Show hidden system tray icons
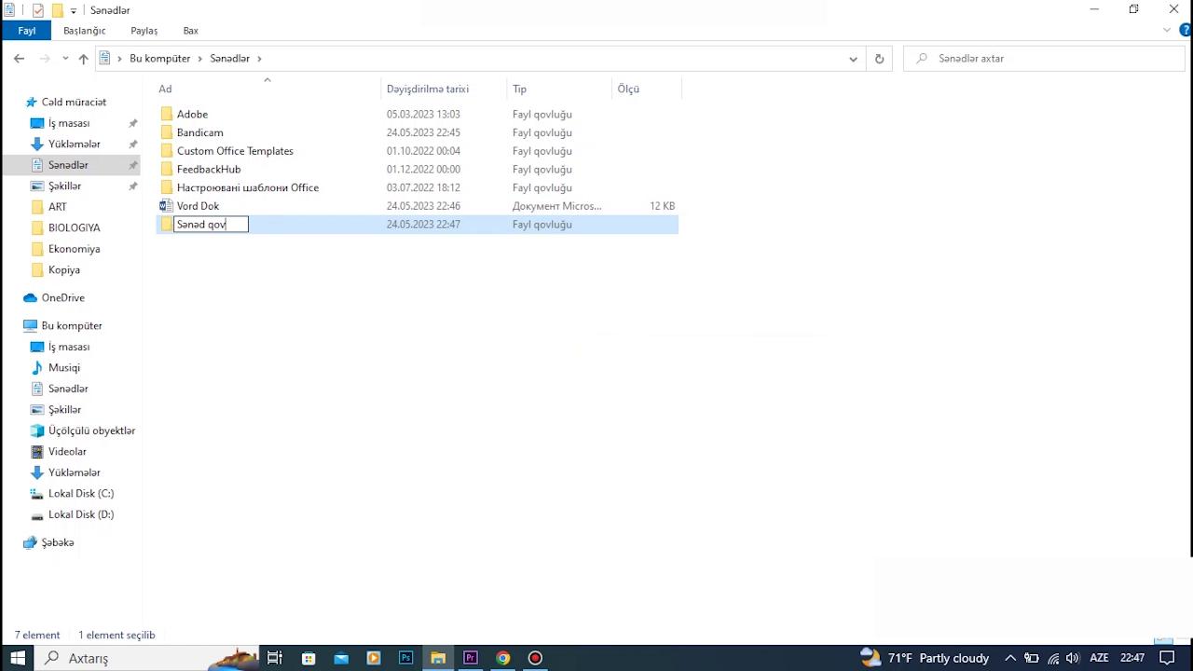The image size is (1193, 671). pos(1010,658)
